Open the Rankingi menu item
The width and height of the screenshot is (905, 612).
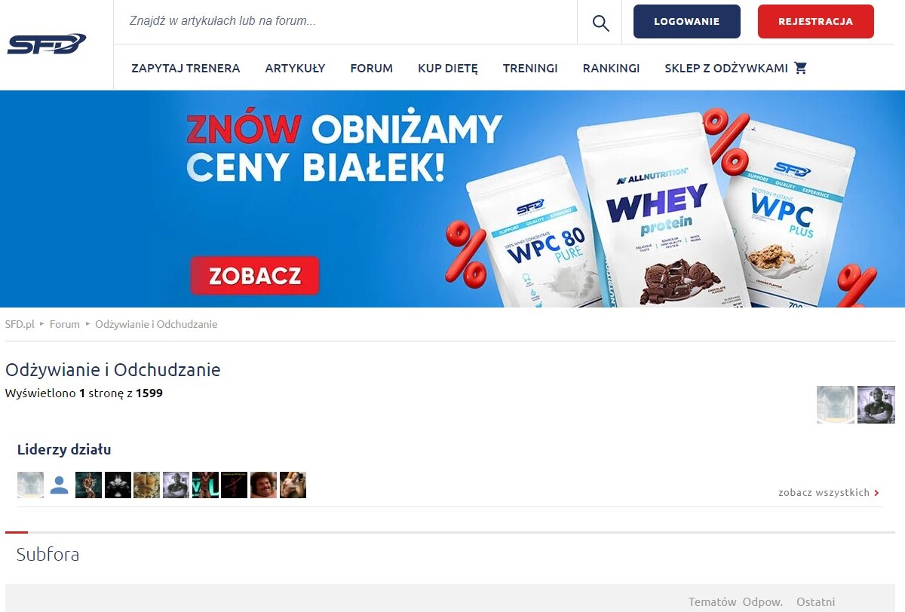click(611, 68)
